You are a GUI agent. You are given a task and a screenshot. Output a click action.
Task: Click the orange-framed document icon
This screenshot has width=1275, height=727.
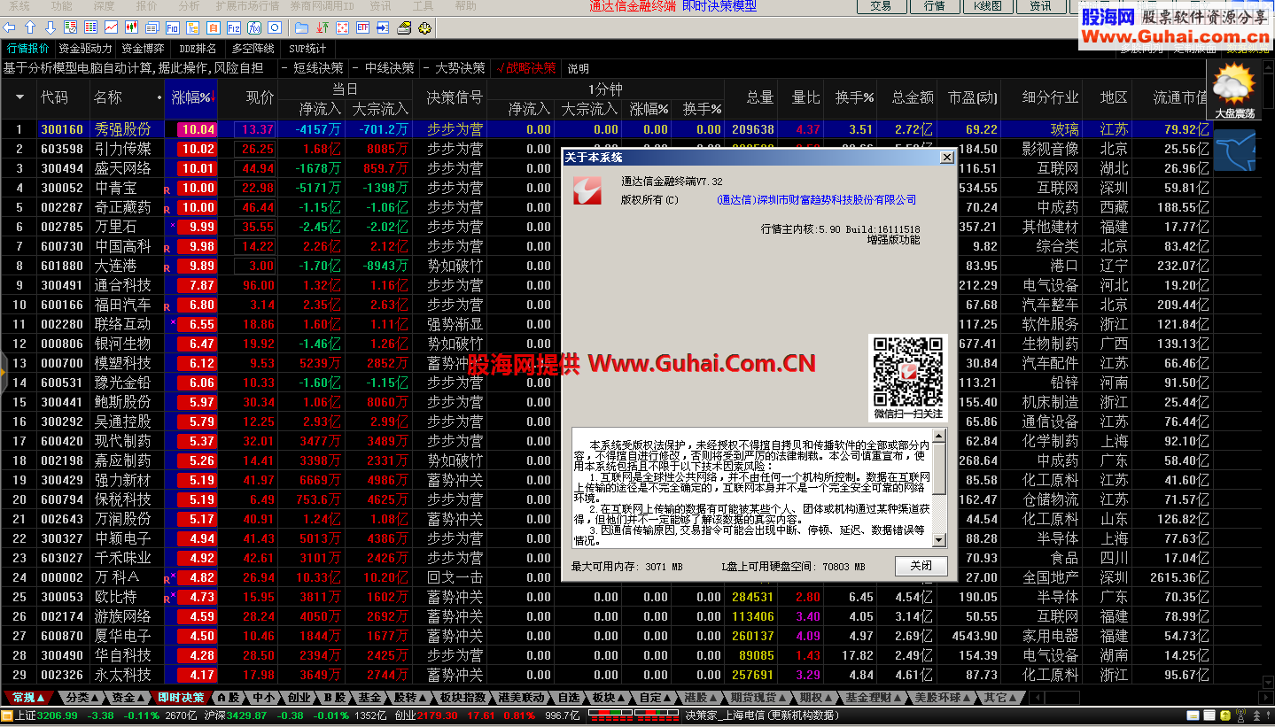click(213, 27)
